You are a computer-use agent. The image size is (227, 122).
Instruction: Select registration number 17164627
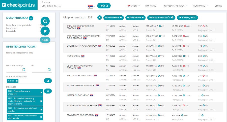(x=111, y=26)
